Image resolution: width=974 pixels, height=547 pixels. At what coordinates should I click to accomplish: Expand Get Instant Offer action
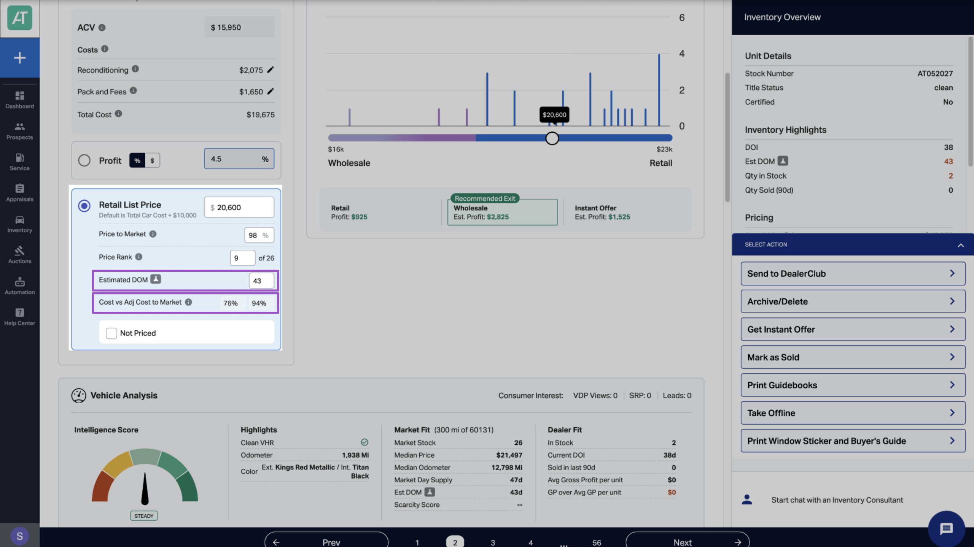tap(853, 329)
